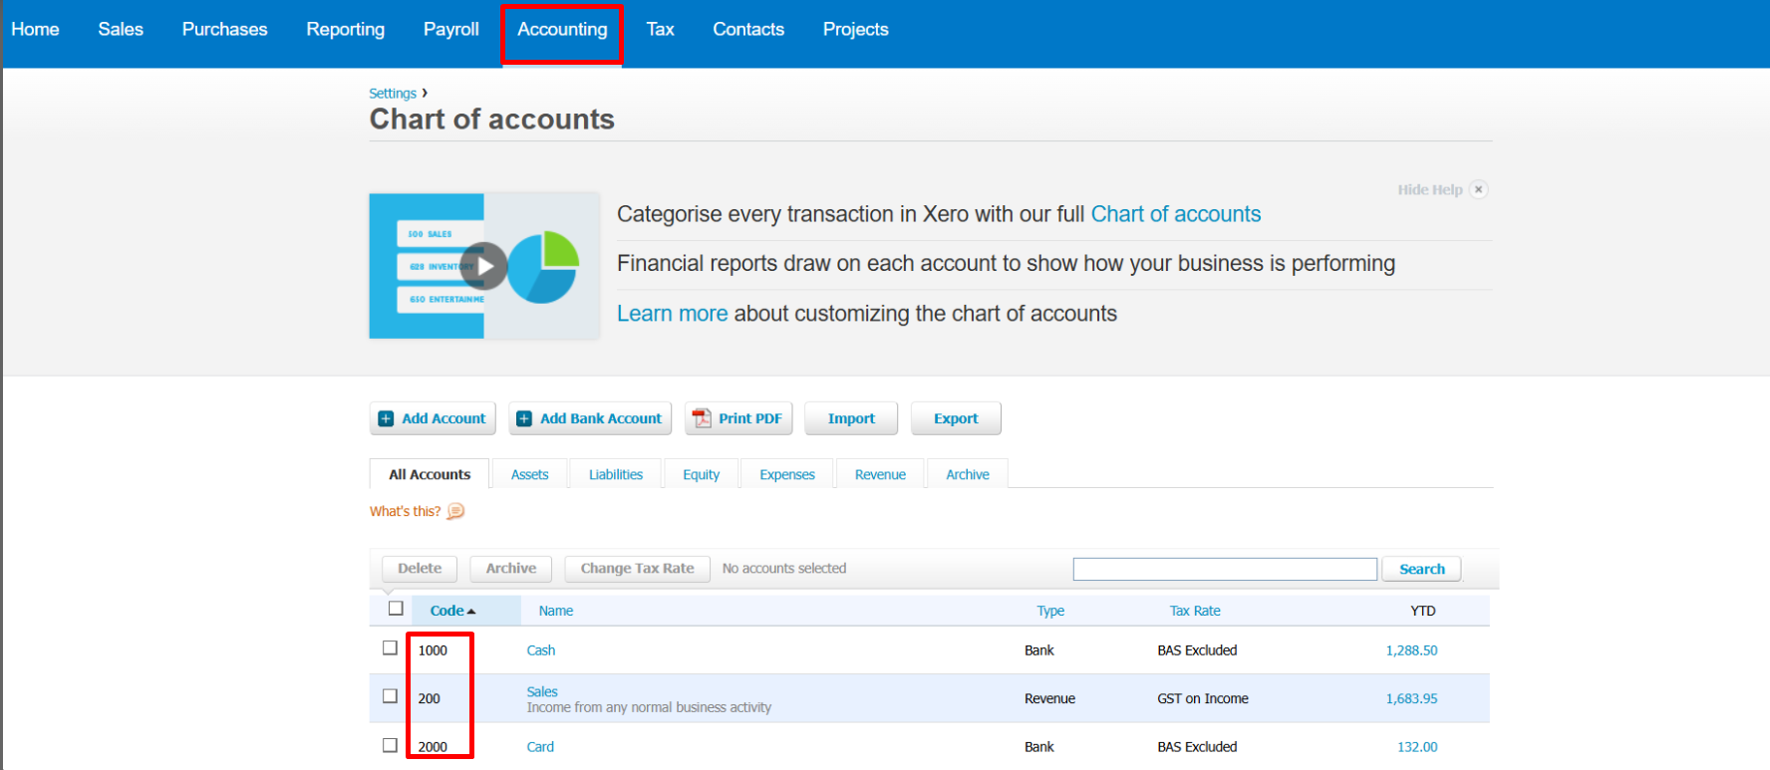This screenshot has width=1770, height=770.
Task: Play the chart of accounts help video
Action: (484, 266)
